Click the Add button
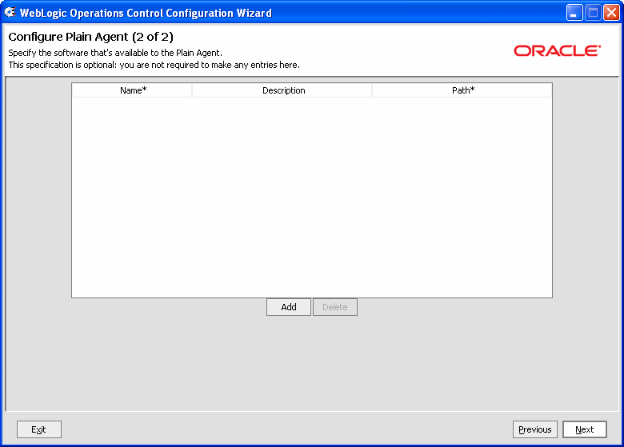This screenshot has height=447, width=624. pos(289,307)
